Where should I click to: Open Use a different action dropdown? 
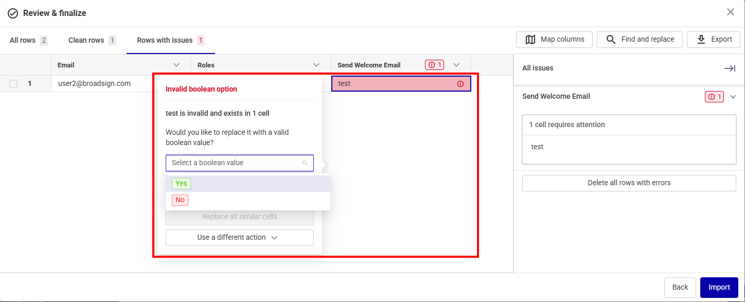click(240, 238)
